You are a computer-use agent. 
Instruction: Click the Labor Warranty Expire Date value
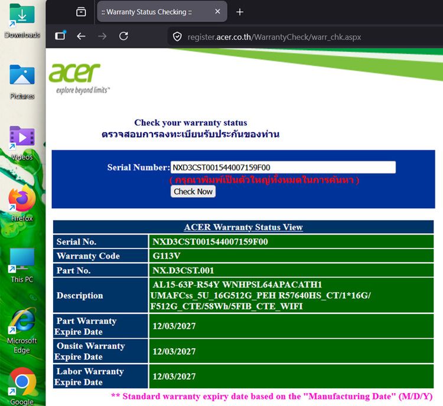(174, 376)
